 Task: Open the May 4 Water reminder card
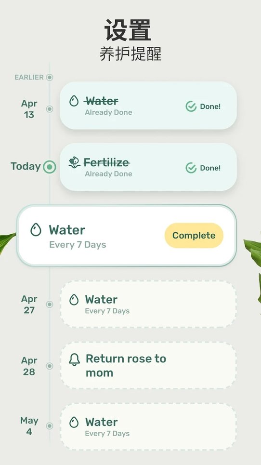(148, 426)
